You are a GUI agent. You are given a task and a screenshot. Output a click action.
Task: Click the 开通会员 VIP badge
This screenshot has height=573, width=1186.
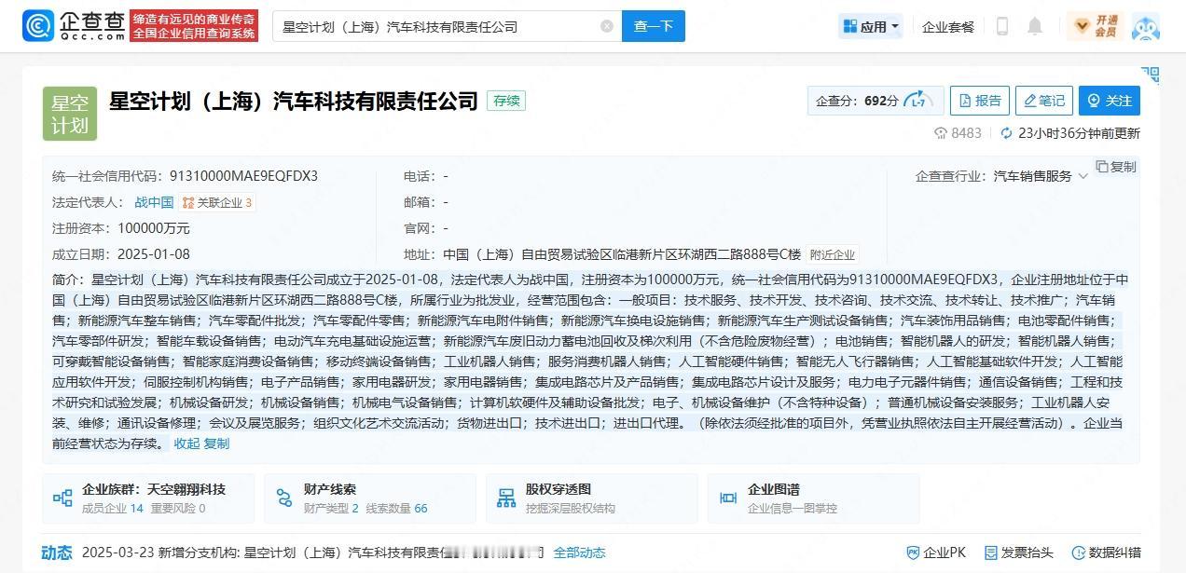pos(1095,26)
